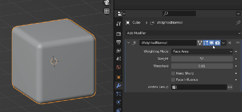242x112 pixels.
Task: Animate the Keep Sharp property dot
Action: click(236, 73)
